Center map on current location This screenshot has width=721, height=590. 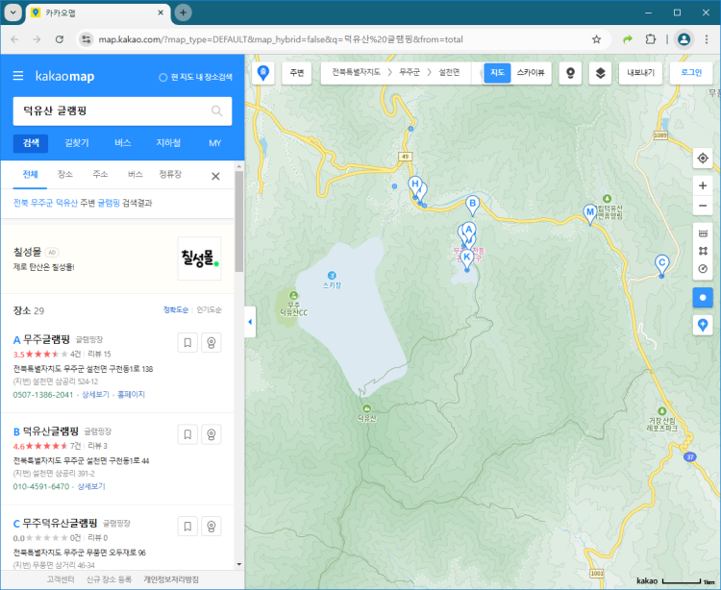[703, 158]
